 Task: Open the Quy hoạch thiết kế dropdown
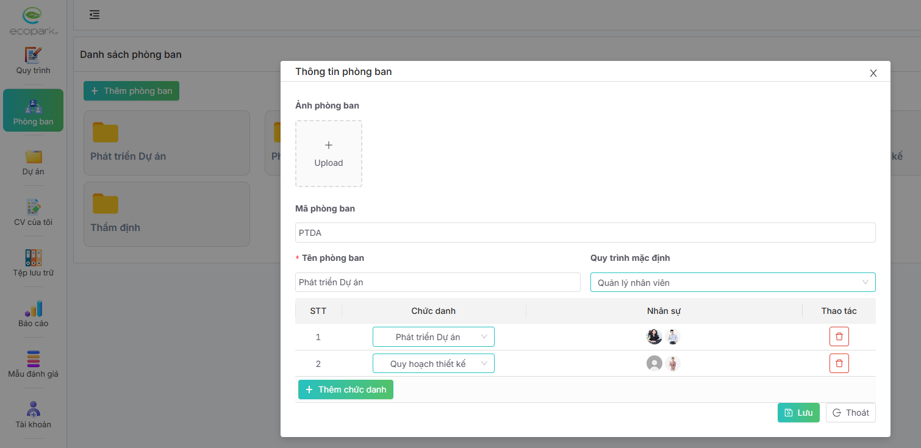tap(433, 364)
